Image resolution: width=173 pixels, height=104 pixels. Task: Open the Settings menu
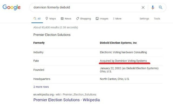tap(144, 19)
